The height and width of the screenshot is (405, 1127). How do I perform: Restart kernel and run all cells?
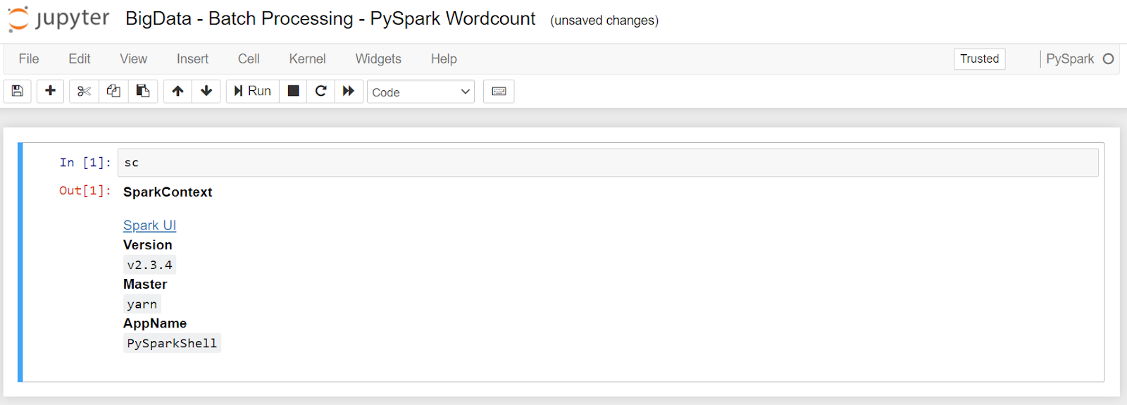(x=349, y=92)
